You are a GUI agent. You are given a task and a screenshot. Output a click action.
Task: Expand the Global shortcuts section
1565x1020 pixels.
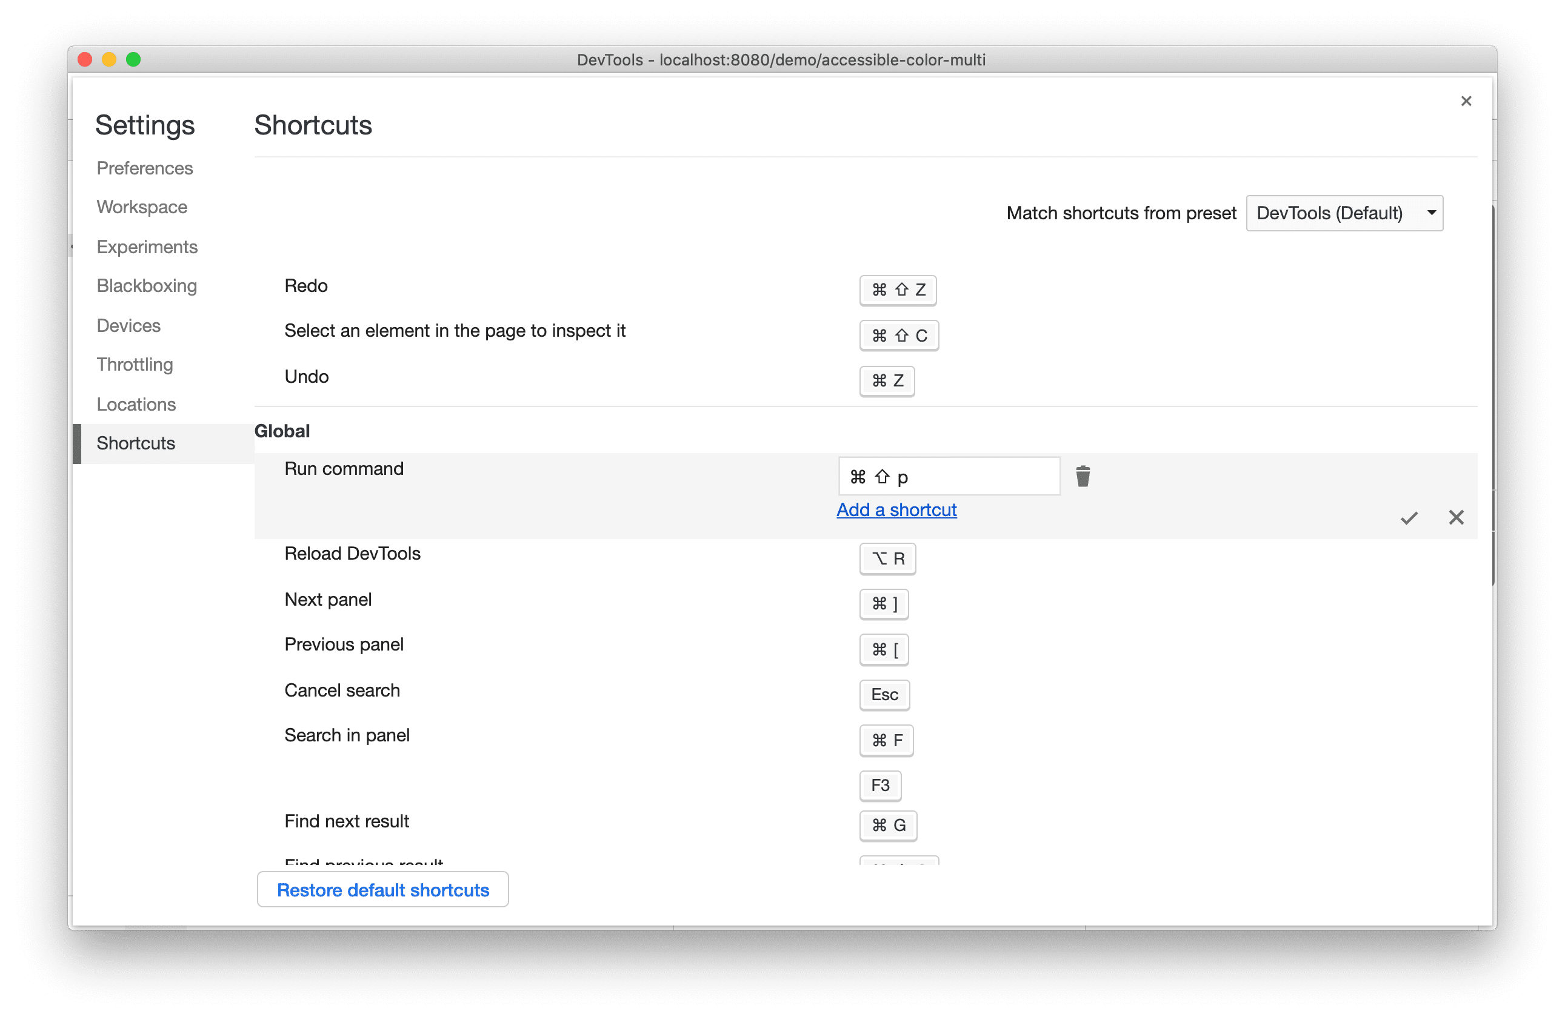283,429
